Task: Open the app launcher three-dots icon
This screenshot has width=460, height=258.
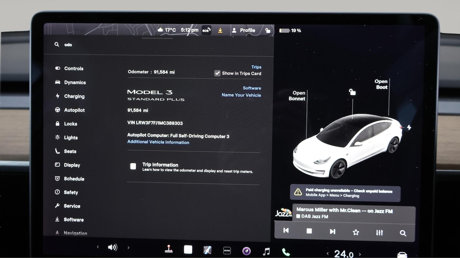Action: pyautogui.click(x=227, y=250)
